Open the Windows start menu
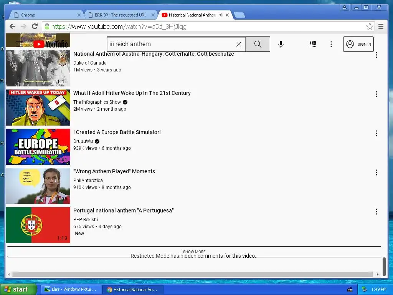This screenshot has width=393, height=295. click(18, 289)
